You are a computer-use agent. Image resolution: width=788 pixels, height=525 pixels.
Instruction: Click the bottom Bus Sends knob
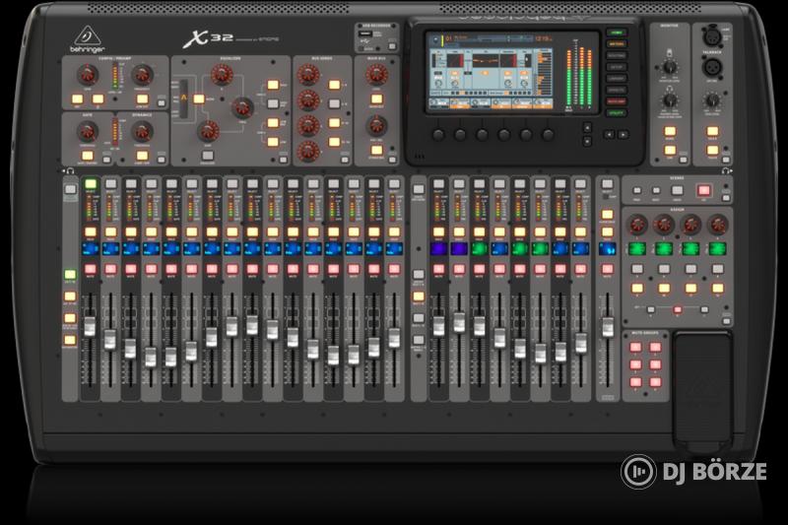[308, 151]
